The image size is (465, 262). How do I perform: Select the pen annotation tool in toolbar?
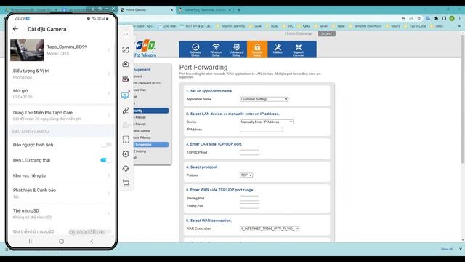(126, 111)
